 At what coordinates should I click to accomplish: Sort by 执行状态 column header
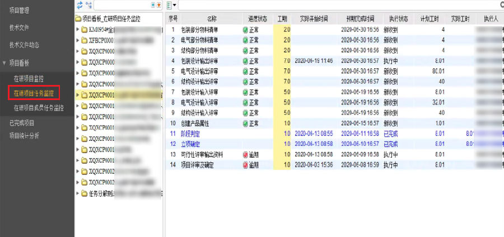(398, 19)
